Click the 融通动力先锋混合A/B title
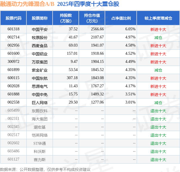This screenshot has height=172, width=180. coord(27,4)
